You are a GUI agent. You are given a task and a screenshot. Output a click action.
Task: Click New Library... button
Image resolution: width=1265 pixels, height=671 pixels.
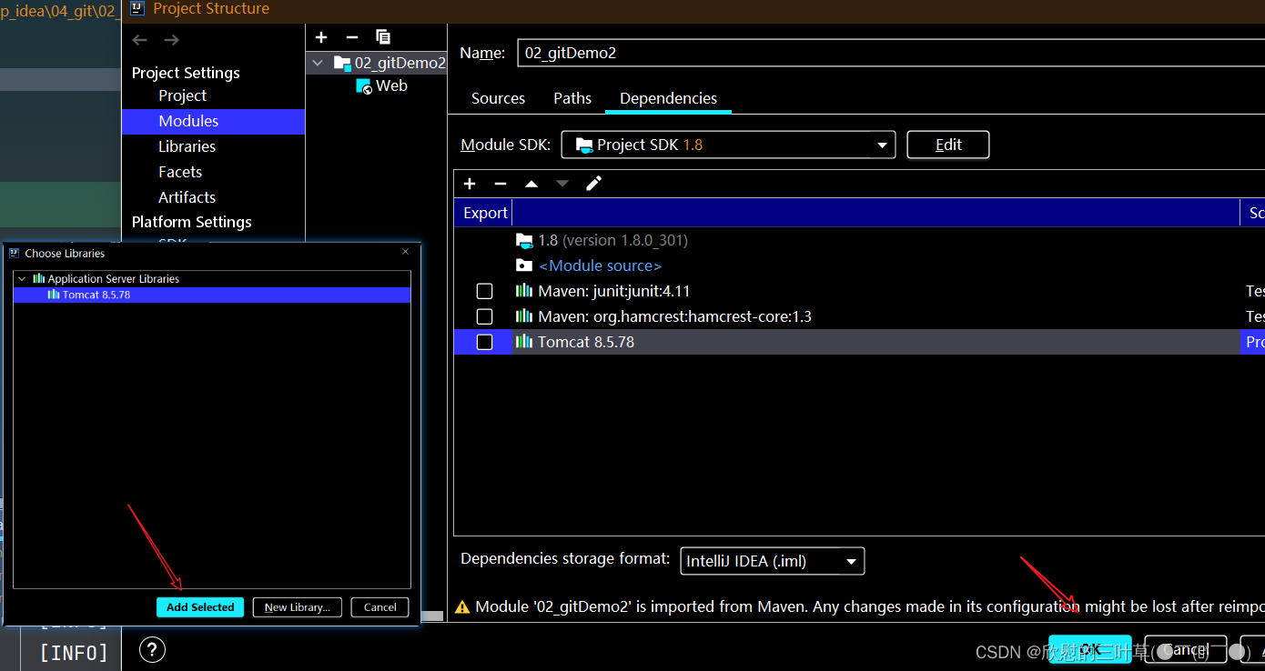(298, 607)
